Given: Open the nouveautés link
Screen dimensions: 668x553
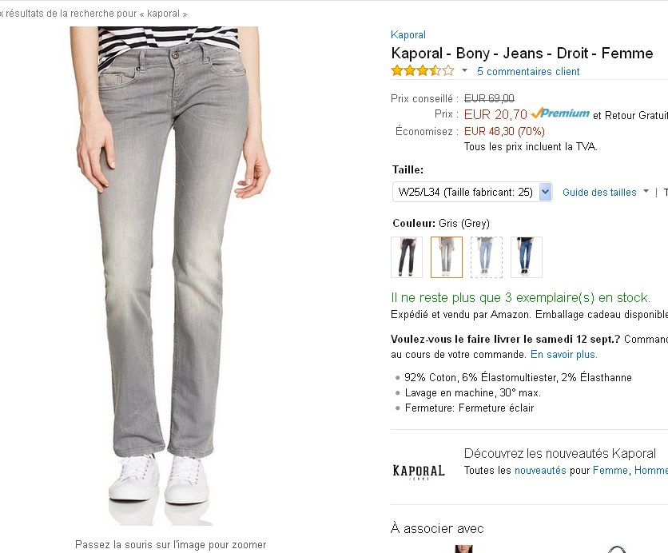Looking at the screenshot, I should pyautogui.click(x=540, y=471).
